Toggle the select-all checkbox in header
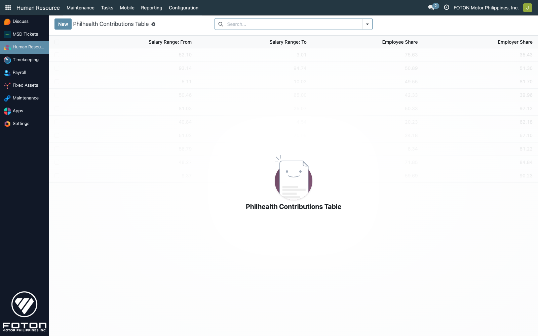Screen dimensions: 538x336 (x=57, y=42)
